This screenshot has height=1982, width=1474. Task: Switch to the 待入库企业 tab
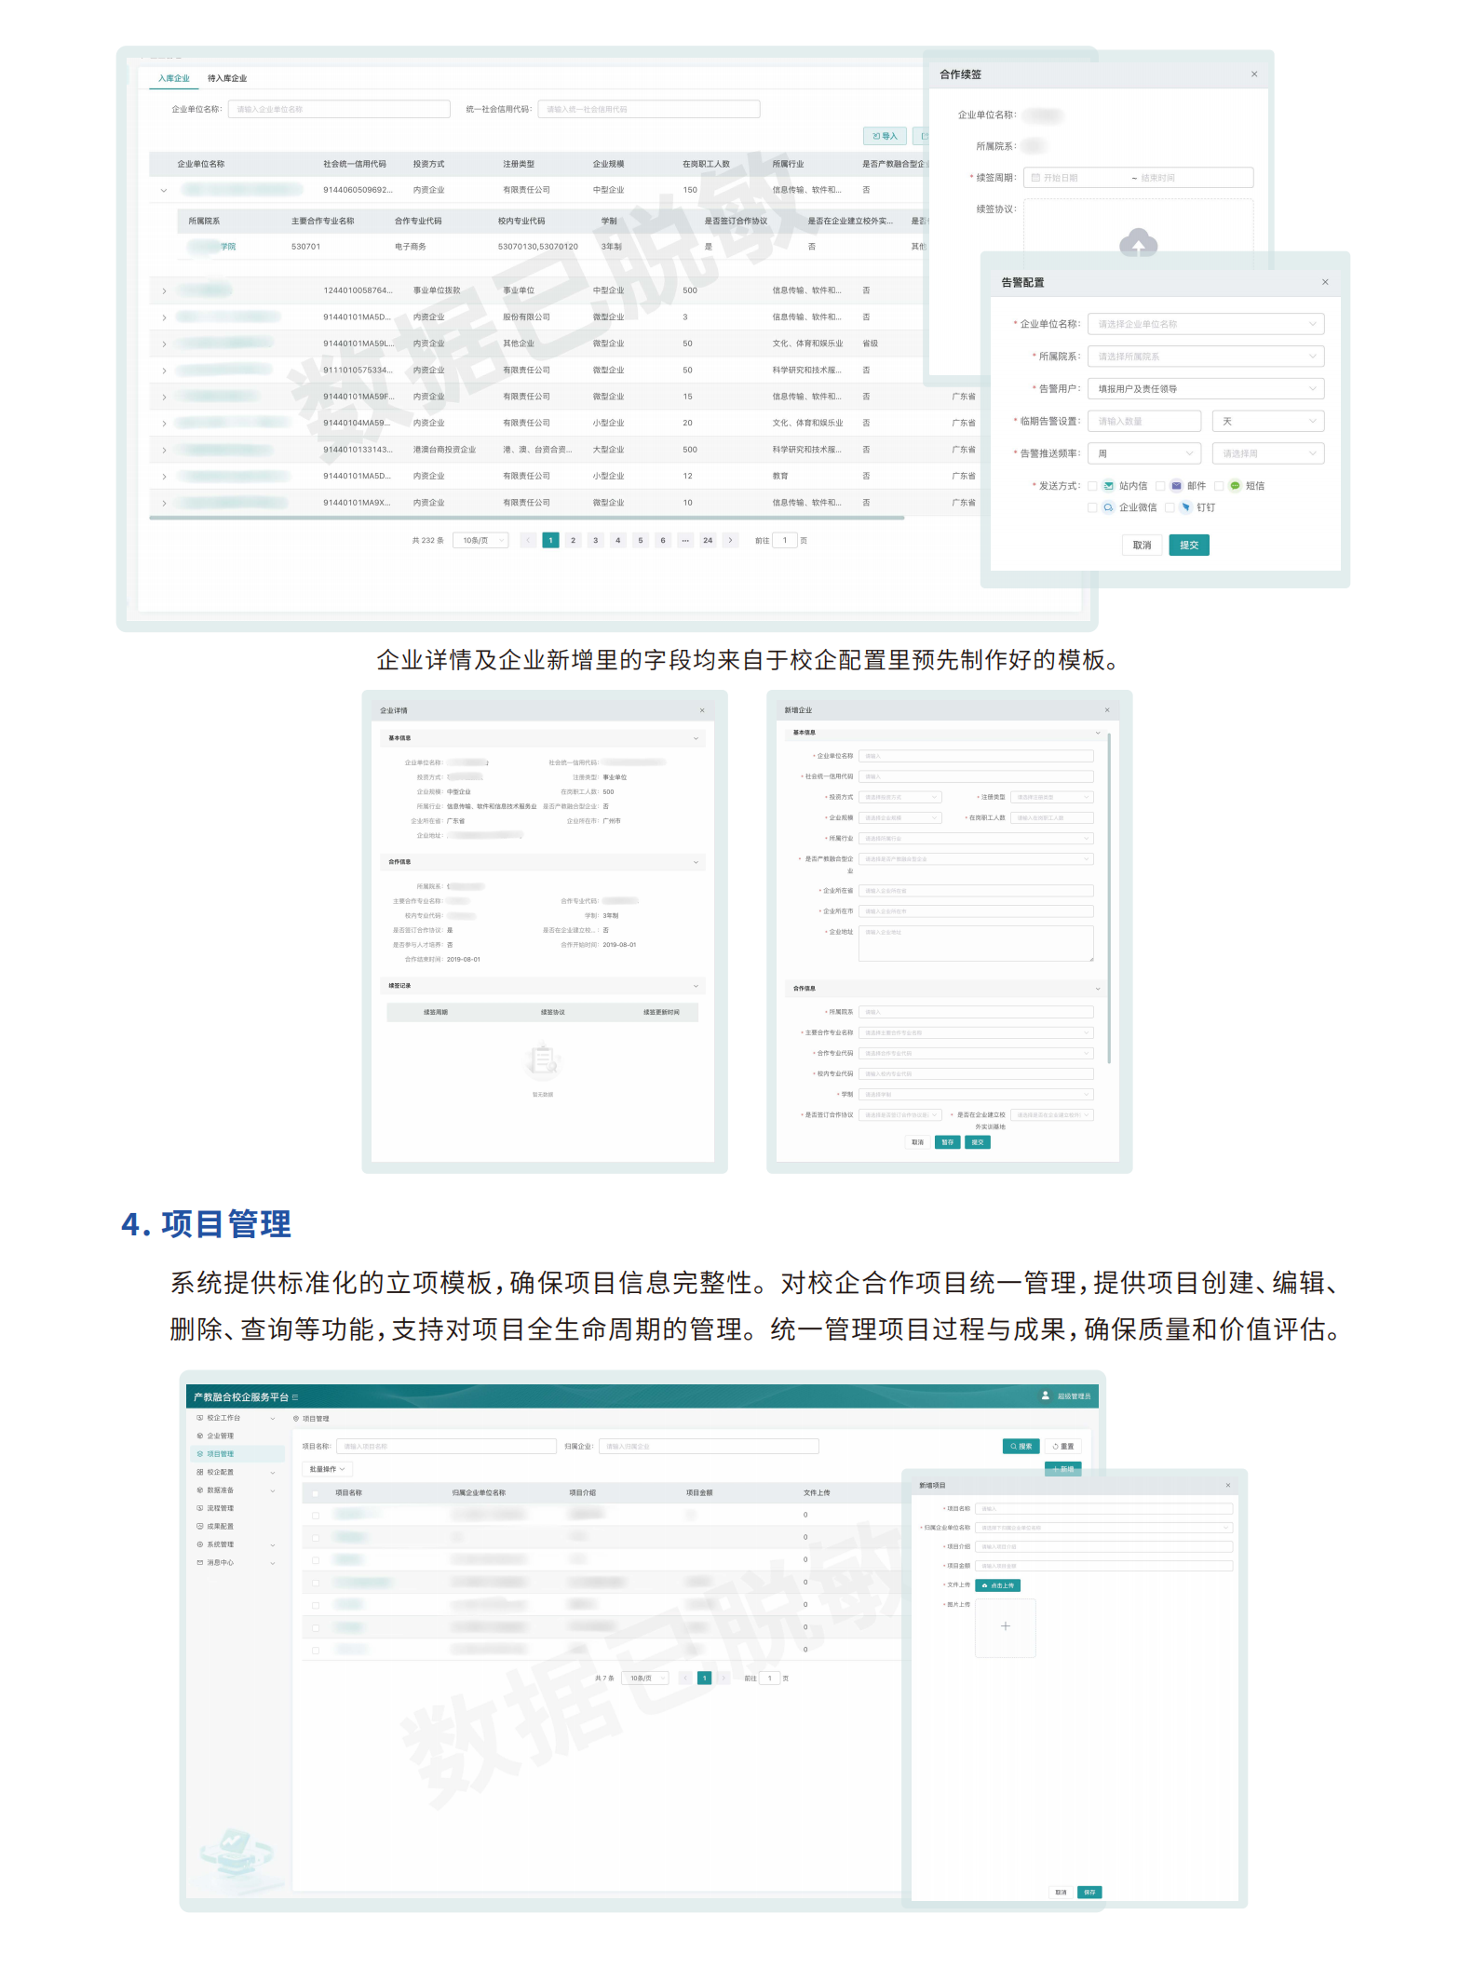(x=227, y=79)
